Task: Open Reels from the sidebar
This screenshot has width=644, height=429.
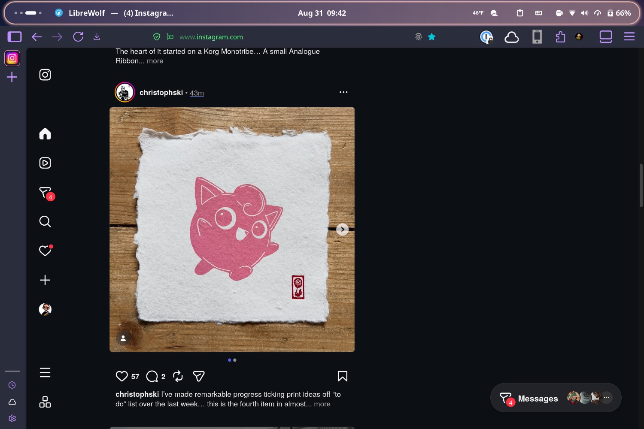Action: point(45,163)
